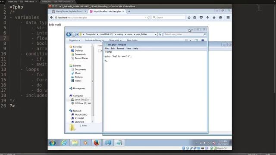Refresh the Explorer address bar

click(160, 34)
